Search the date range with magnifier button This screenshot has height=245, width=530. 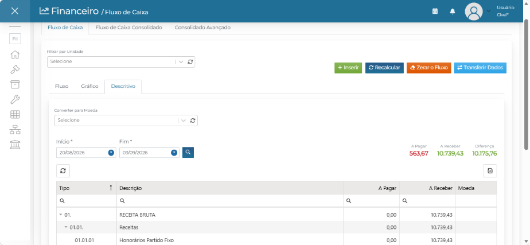[188, 153]
